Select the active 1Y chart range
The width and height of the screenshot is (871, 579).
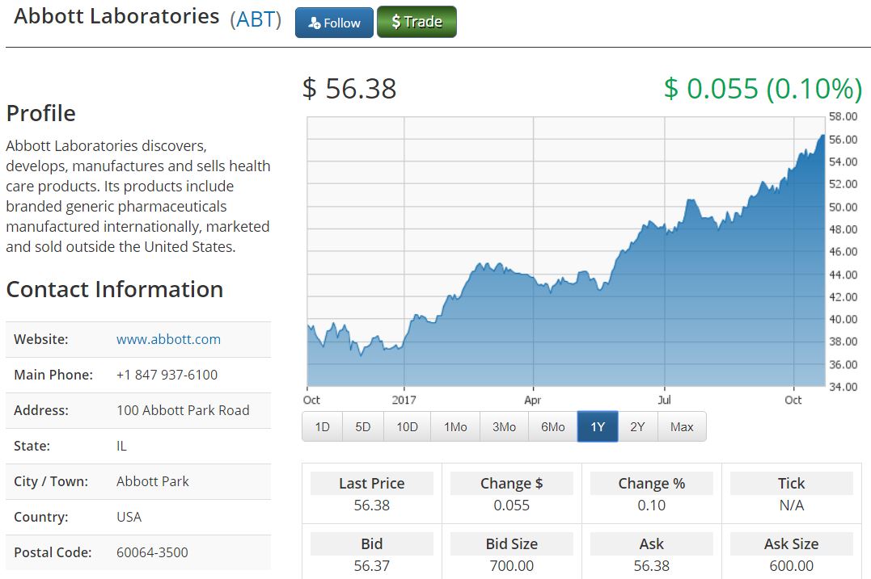pyautogui.click(x=598, y=427)
